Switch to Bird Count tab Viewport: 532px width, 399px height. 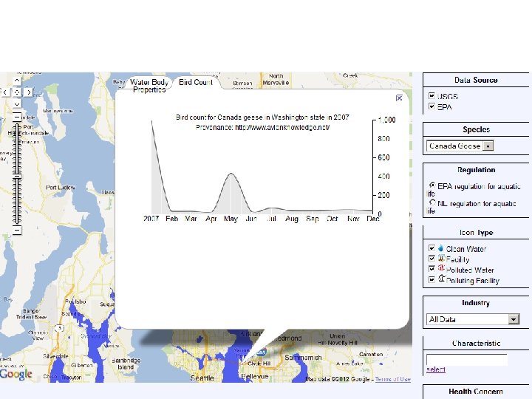pos(196,82)
